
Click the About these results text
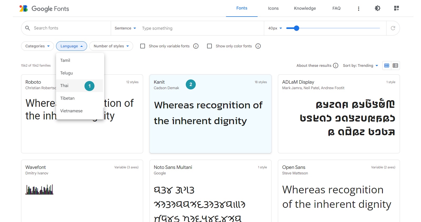point(314,65)
